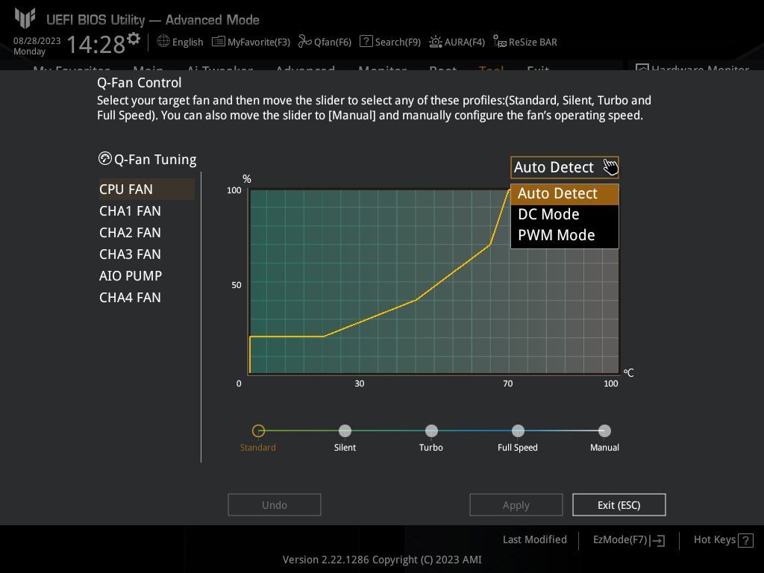Viewport: 764px width, 573px height.
Task: Click the Hot Keys question mark icon
Action: [x=745, y=540]
